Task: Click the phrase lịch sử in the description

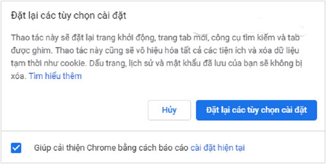Action: (x=138, y=63)
